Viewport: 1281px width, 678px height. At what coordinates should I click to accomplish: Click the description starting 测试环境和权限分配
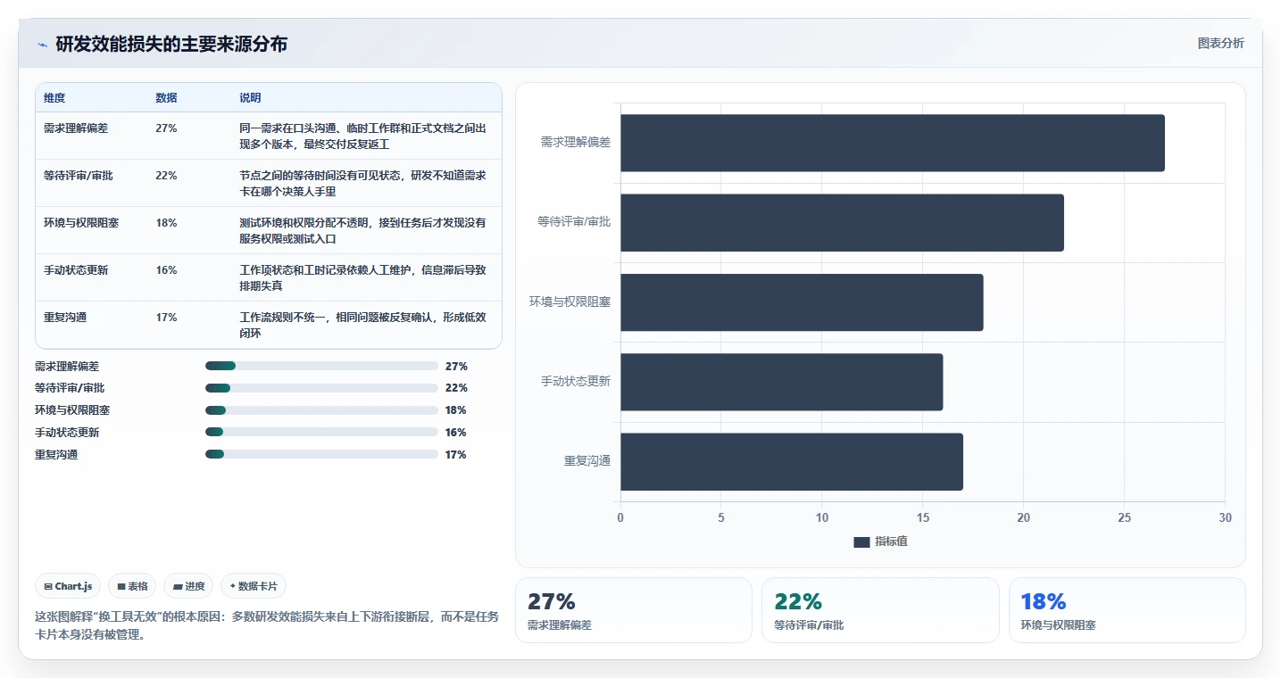[363, 231]
